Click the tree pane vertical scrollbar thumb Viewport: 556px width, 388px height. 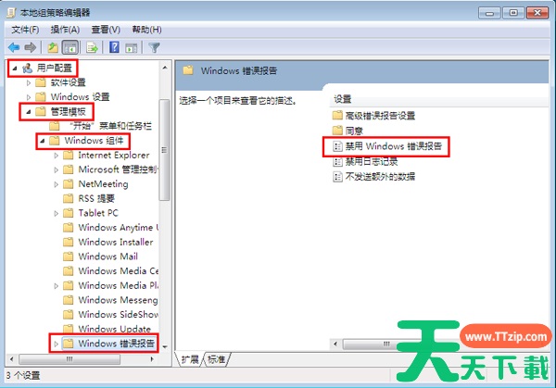click(x=164, y=150)
